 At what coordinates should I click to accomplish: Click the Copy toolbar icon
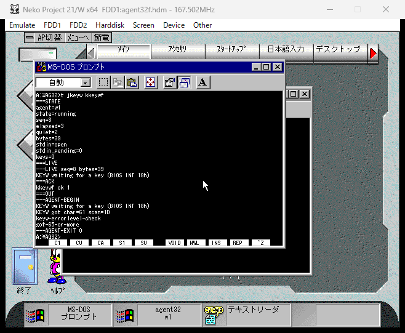point(118,82)
